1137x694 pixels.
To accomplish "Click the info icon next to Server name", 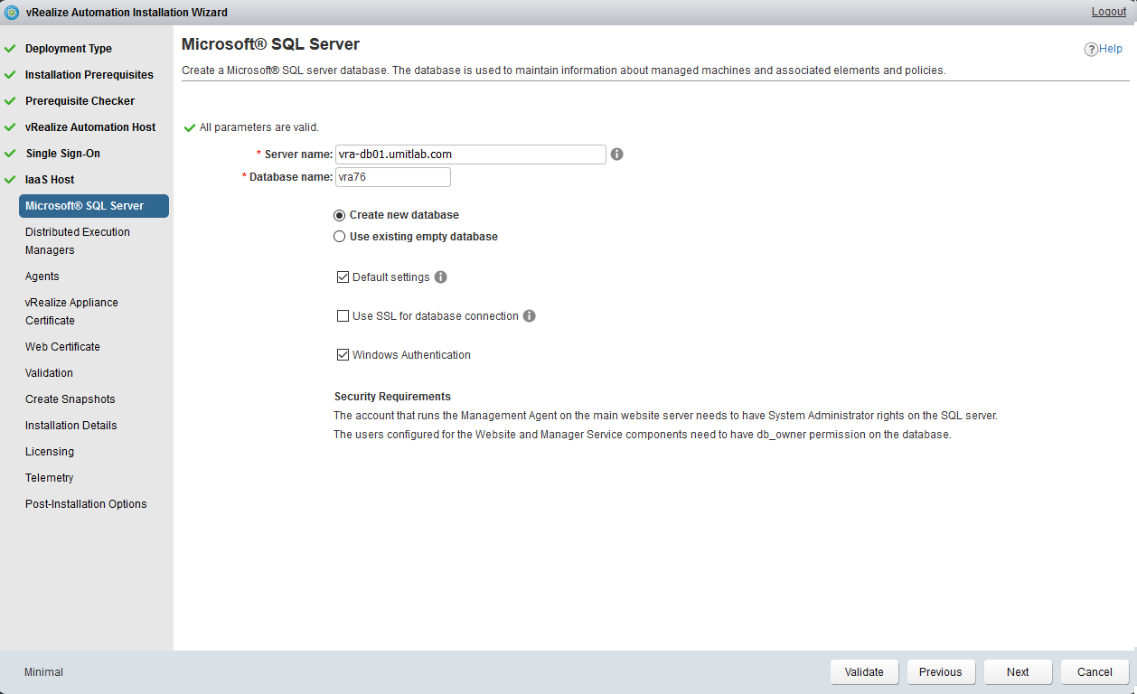I will pos(617,155).
